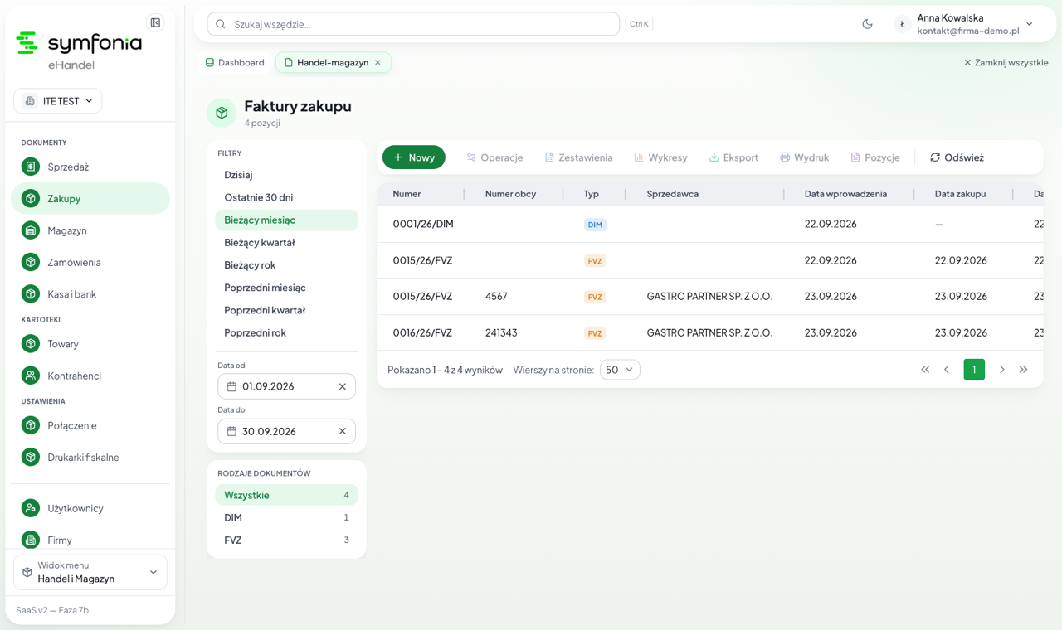The image size is (1062, 630).
Task: Open Wykresy in the toolbar
Action: pyautogui.click(x=660, y=157)
